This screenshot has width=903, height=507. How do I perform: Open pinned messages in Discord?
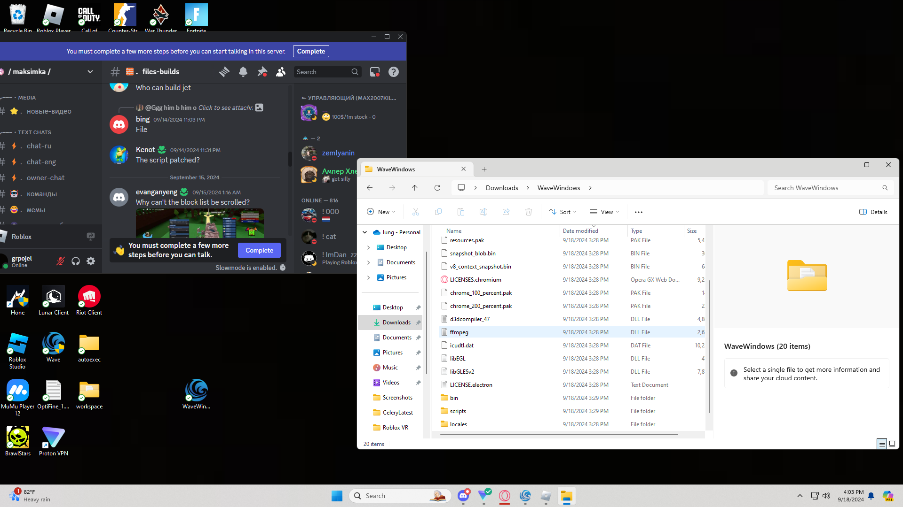262,72
